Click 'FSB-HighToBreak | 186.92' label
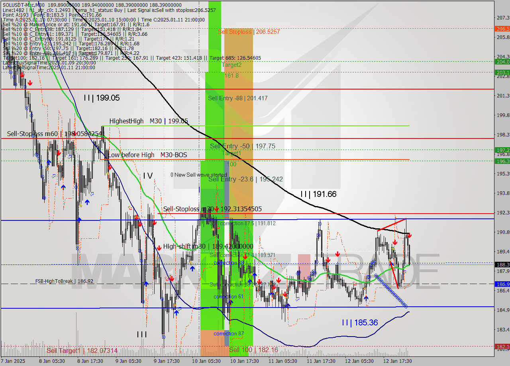The image size is (510, 366). pyautogui.click(x=64, y=281)
